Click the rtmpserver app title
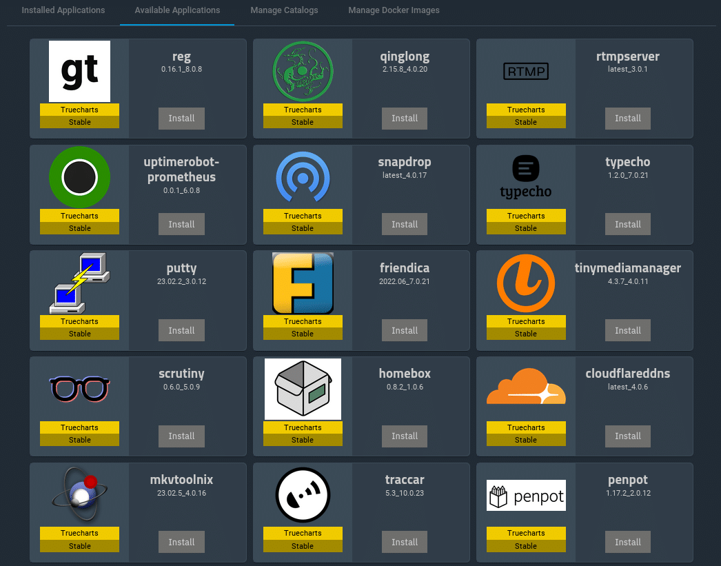Image resolution: width=721 pixels, height=566 pixels. [628, 56]
